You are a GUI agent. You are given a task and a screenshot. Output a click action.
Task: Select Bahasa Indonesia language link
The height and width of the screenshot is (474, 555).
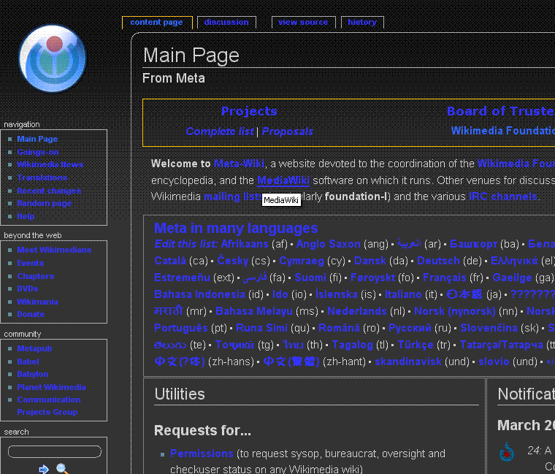click(x=199, y=294)
